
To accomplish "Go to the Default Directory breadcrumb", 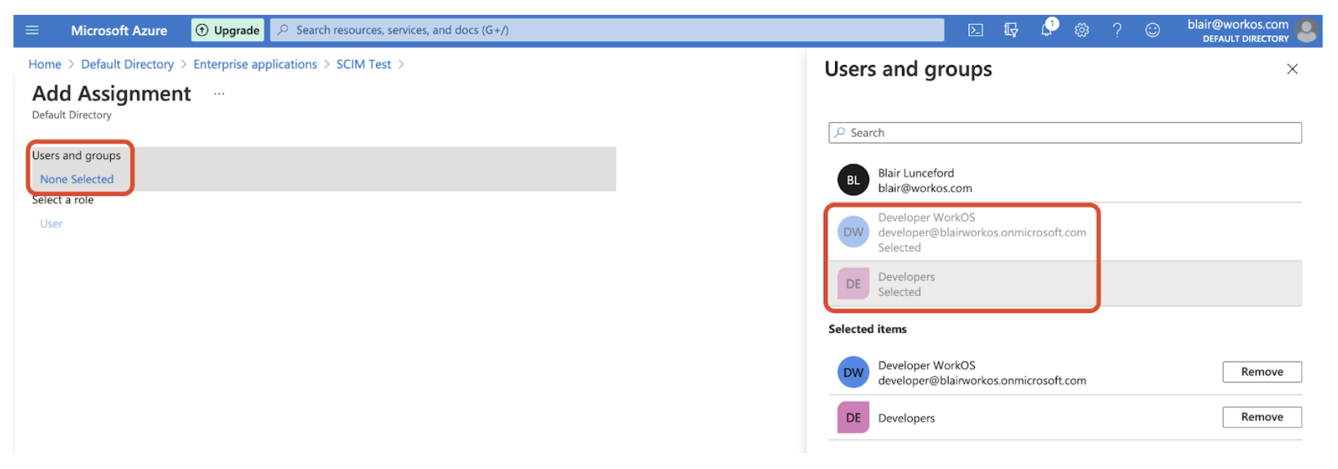I will point(127,64).
